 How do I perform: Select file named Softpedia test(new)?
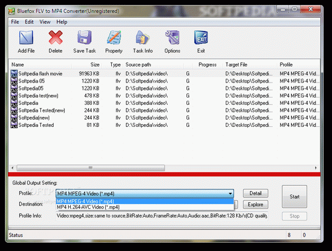(x=38, y=96)
